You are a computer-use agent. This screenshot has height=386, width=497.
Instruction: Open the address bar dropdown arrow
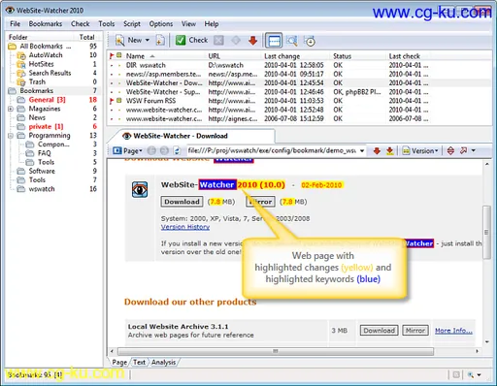click(x=362, y=151)
